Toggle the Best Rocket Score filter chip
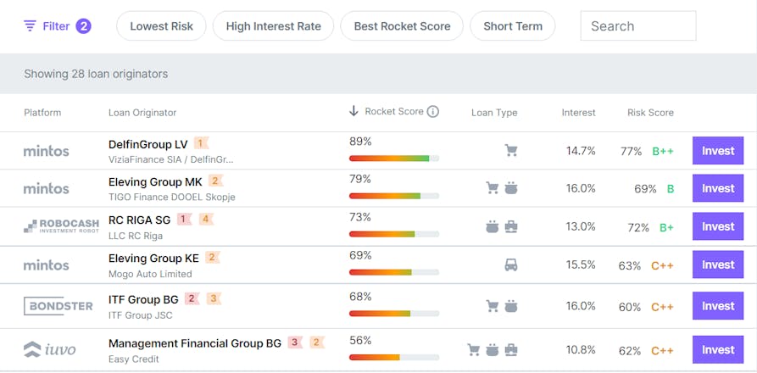This screenshot has height=373, width=757. (x=402, y=26)
